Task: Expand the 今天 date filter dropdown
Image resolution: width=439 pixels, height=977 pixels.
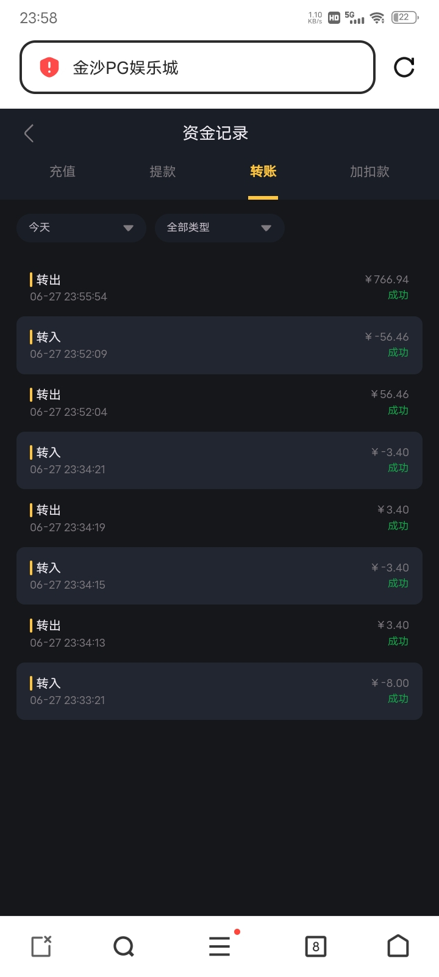Action: (x=81, y=228)
